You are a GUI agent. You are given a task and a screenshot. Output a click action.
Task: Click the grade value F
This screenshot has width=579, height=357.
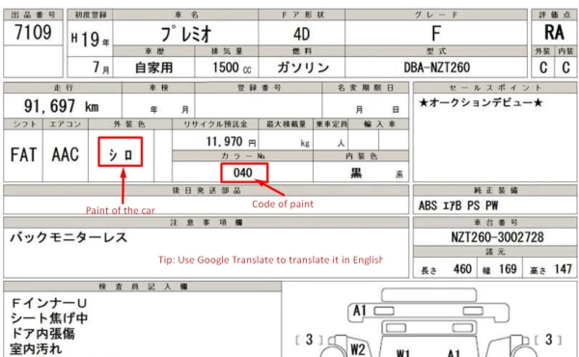[436, 34]
